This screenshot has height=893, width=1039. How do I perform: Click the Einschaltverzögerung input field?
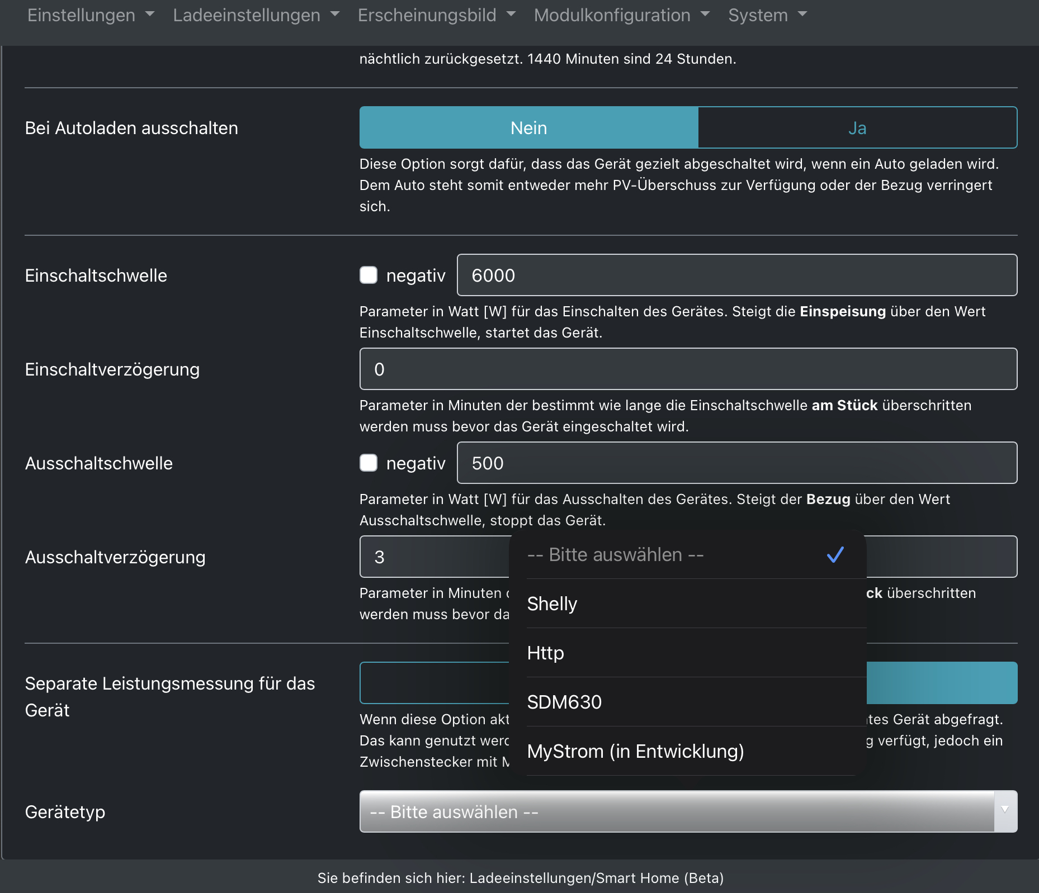[x=688, y=369]
